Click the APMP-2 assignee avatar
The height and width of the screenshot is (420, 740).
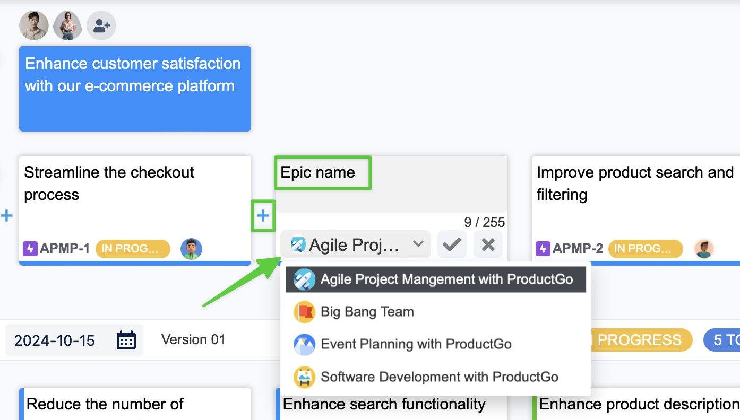coord(704,248)
